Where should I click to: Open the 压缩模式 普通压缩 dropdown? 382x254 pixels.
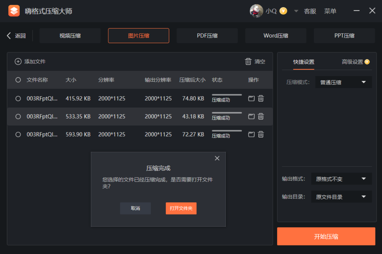click(344, 82)
